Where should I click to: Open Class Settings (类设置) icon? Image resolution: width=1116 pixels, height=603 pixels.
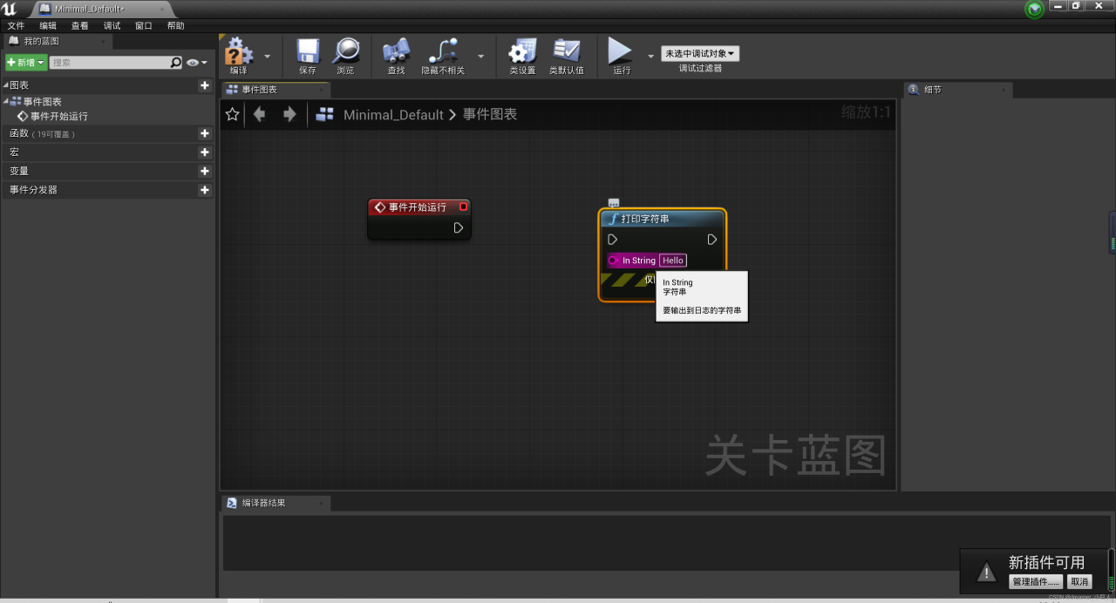point(522,55)
